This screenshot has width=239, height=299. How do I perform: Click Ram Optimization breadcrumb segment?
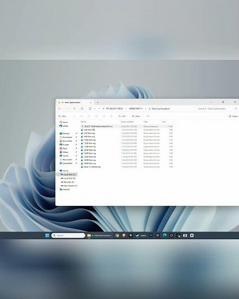[159, 109]
